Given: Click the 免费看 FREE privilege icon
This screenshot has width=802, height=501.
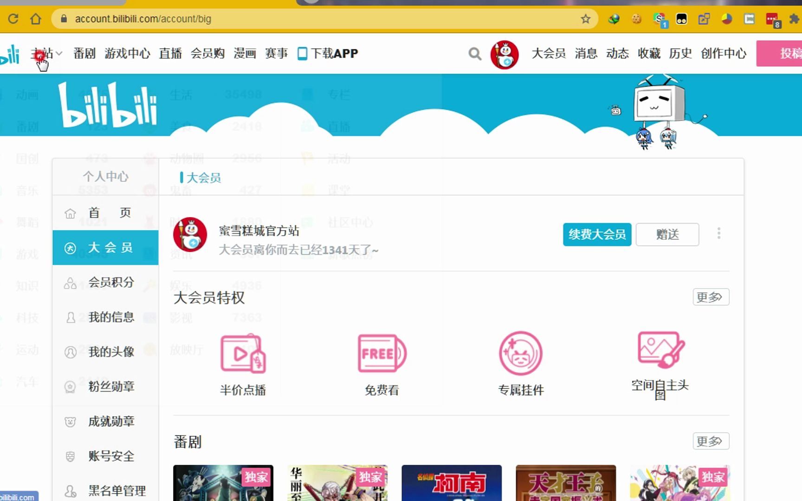Looking at the screenshot, I should click(382, 353).
